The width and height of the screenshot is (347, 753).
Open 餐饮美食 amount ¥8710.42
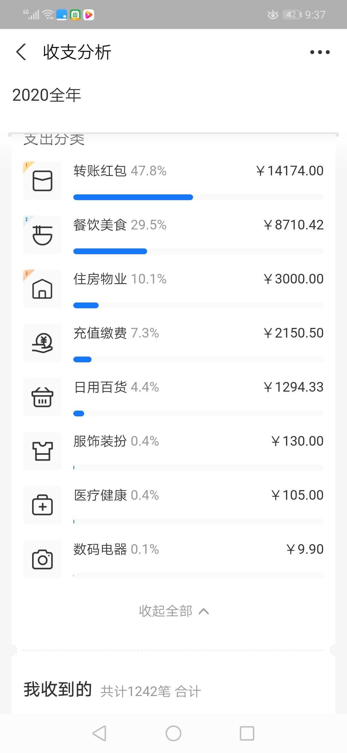(x=293, y=225)
